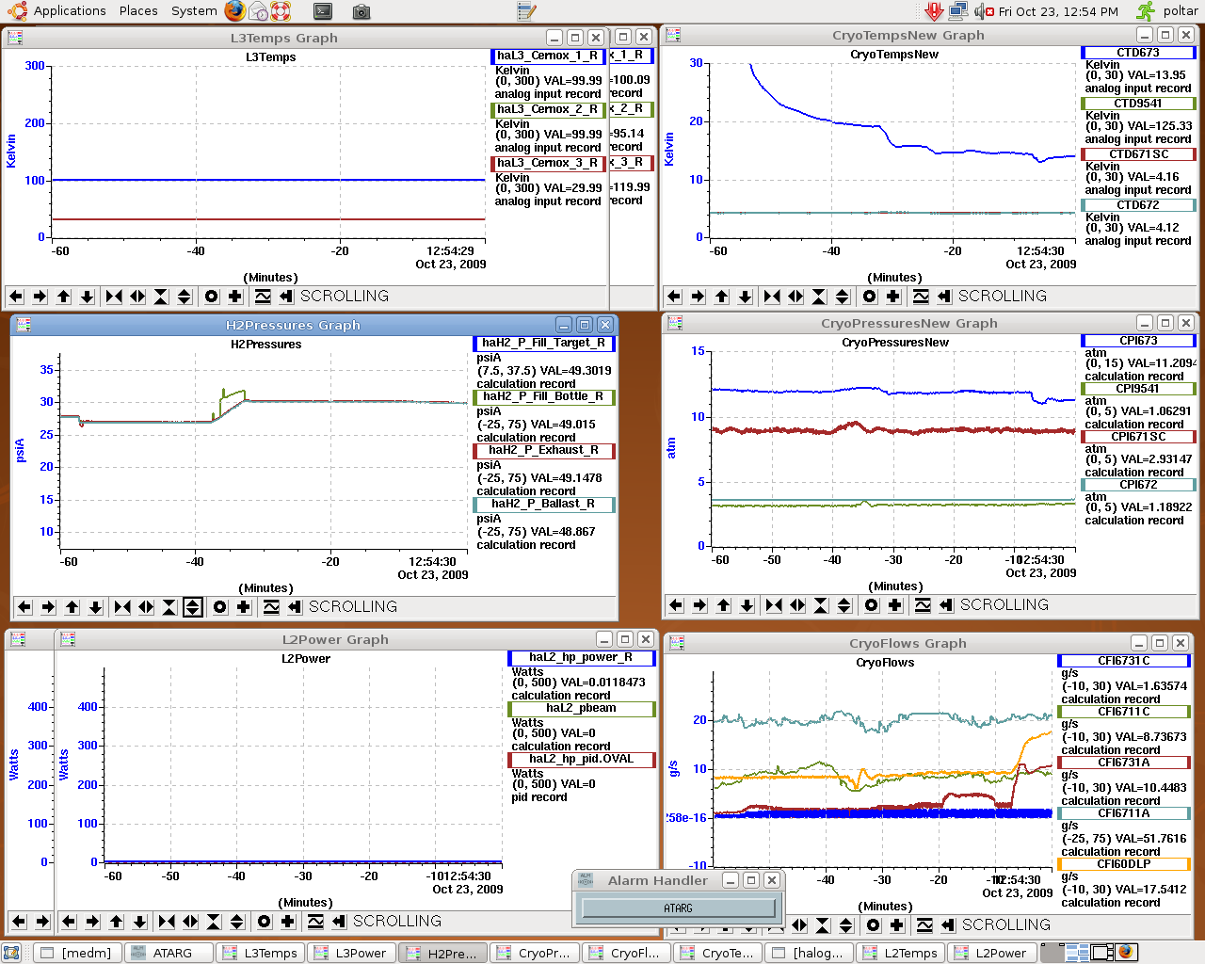Click plus icon in CryoFlows Graph toolbar
The image size is (1205, 964).
click(x=896, y=925)
